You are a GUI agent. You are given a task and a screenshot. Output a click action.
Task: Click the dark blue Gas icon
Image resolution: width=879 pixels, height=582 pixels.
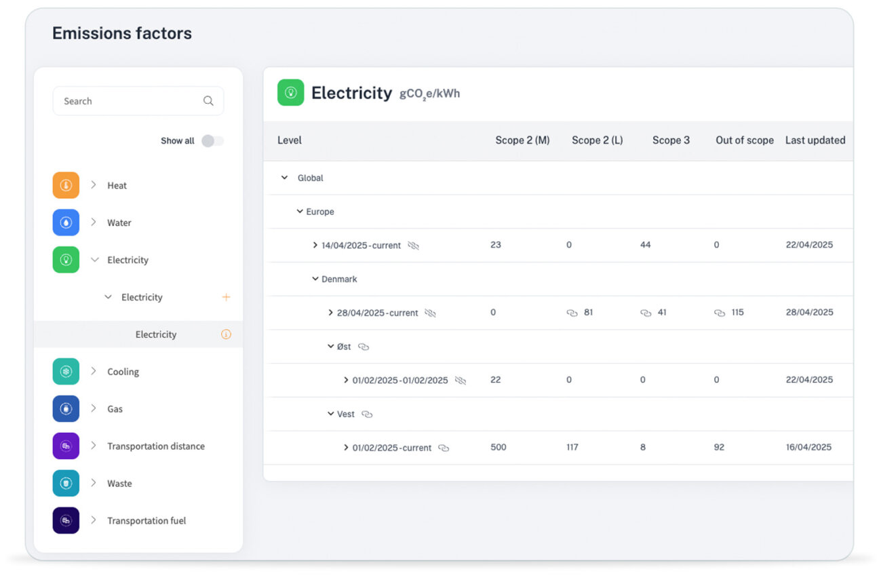point(66,409)
